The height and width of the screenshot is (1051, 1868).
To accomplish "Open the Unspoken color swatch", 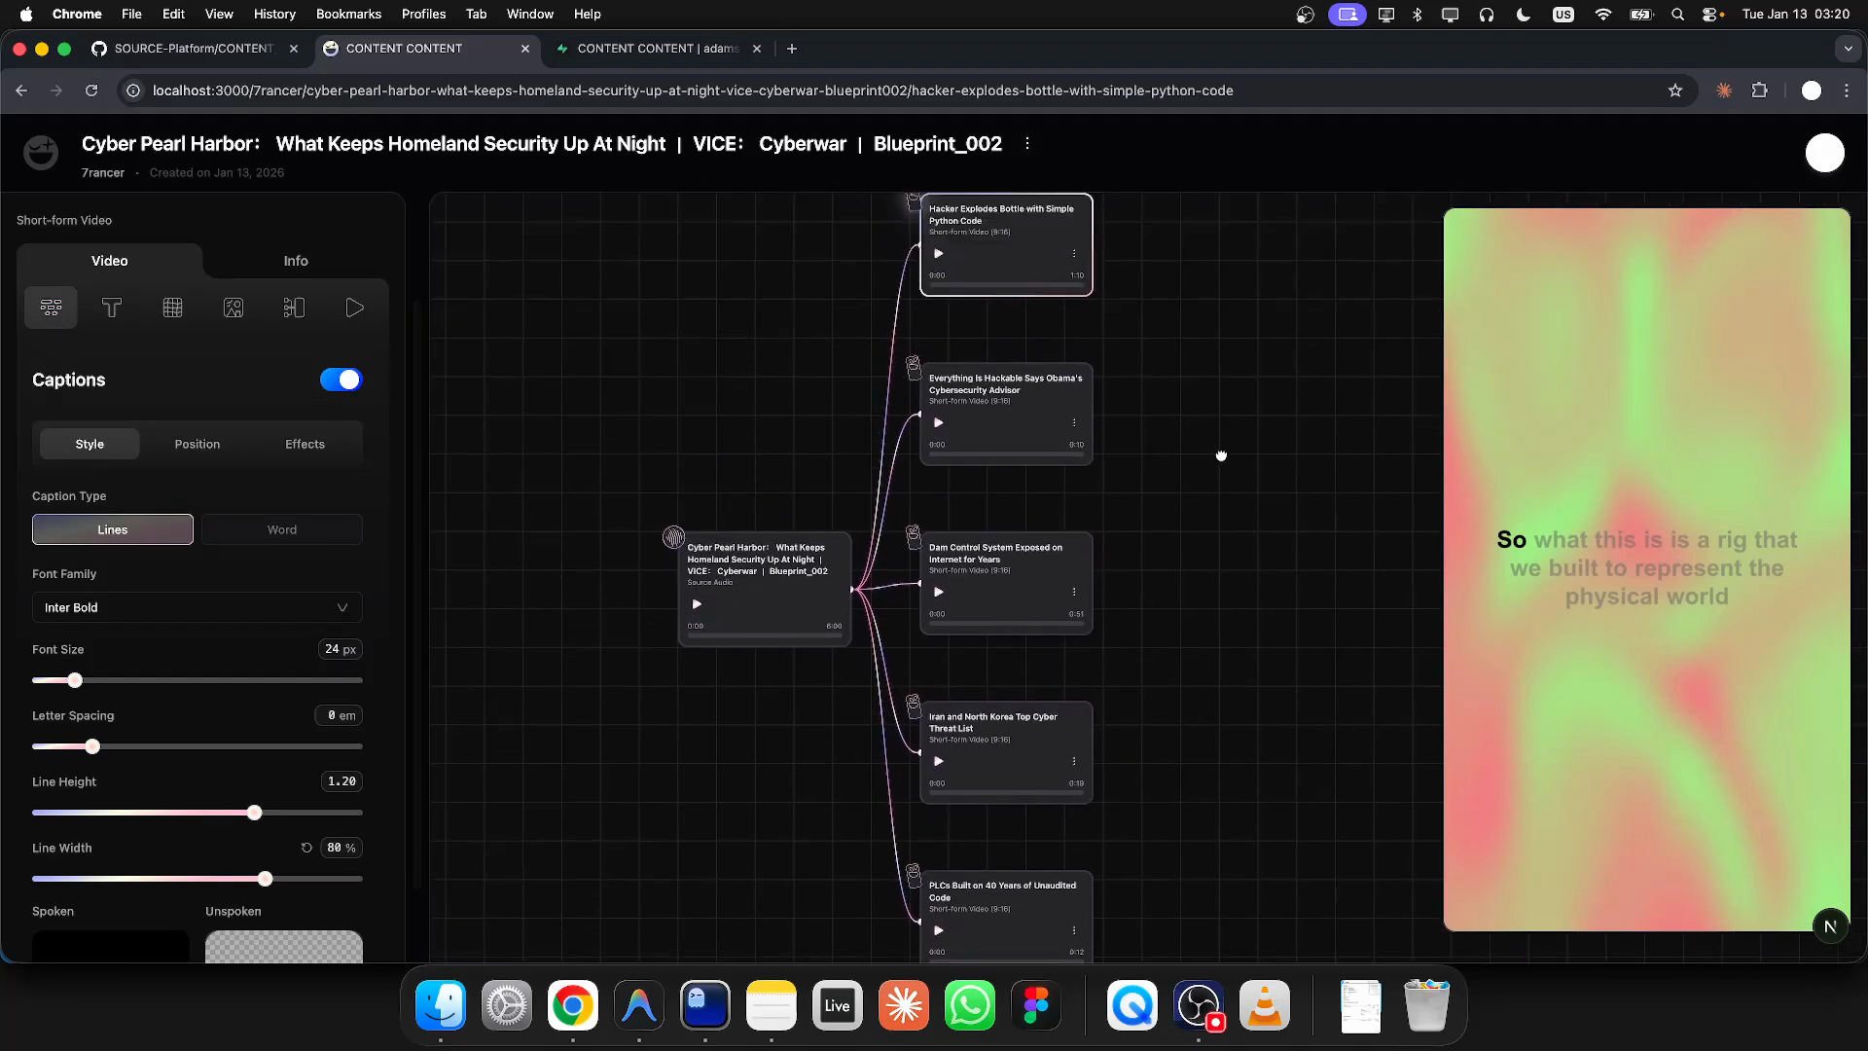I will (284, 946).
